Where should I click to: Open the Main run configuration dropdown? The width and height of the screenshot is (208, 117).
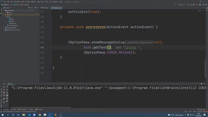[182, 5]
